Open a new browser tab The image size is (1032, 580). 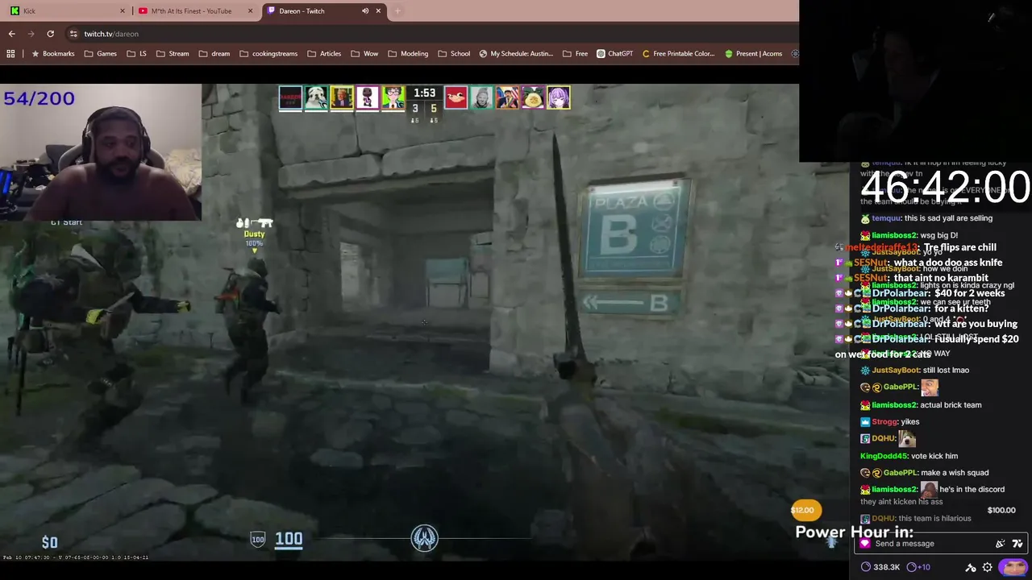click(397, 10)
